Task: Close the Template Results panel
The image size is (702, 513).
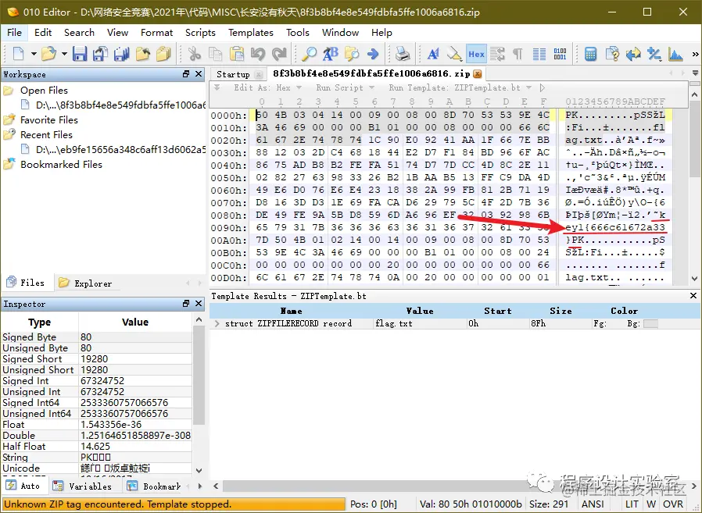Action: pos(693,296)
